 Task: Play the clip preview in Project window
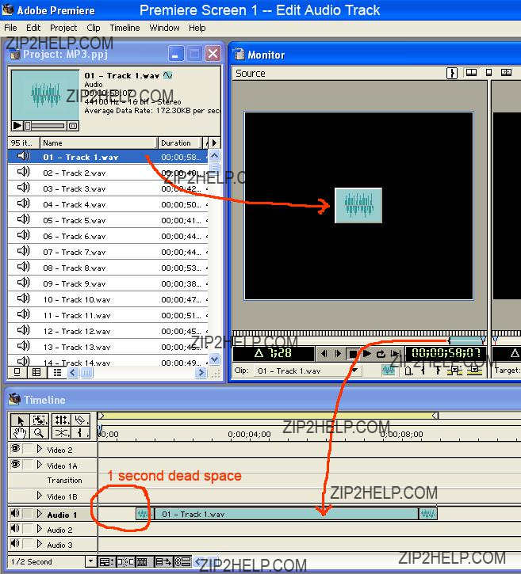point(17,126)
